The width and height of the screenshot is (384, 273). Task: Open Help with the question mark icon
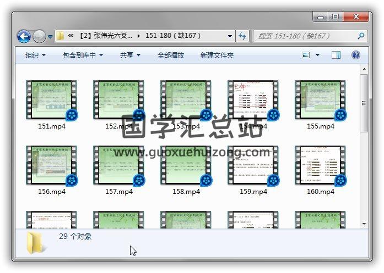pos(355,55)
